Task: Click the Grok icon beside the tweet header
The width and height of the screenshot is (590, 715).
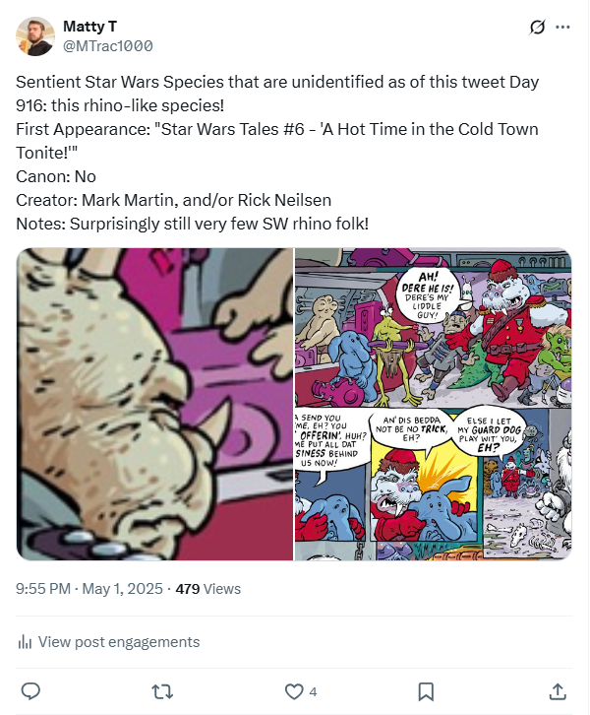Action: pyautogui.click(x=537, y=28)
